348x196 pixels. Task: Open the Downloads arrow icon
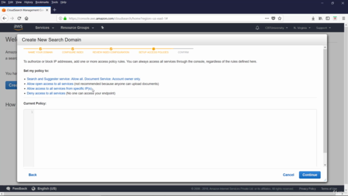[x=313, y=19]
